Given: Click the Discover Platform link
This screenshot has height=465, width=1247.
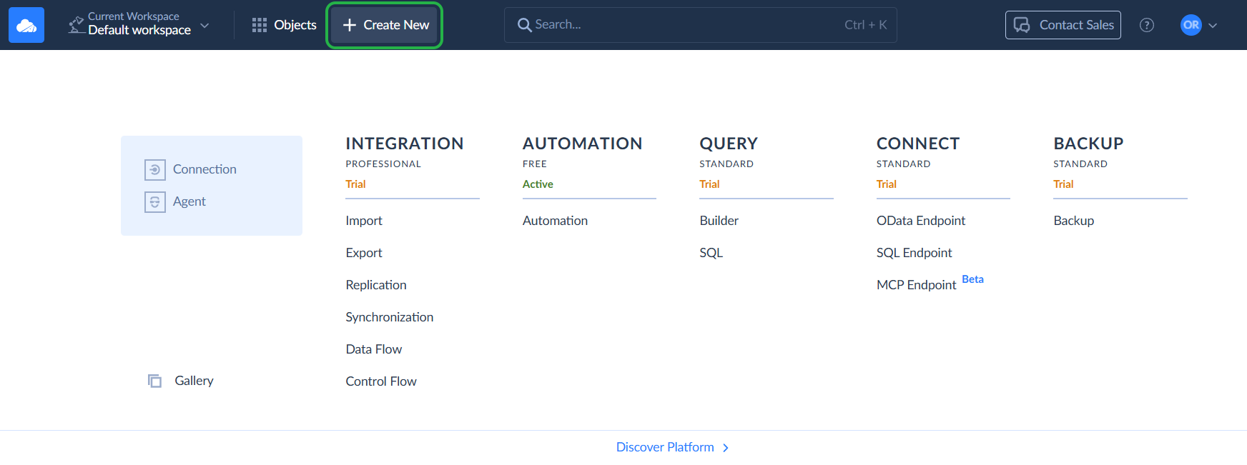Looking at the screenshot, I should [665, 447].
